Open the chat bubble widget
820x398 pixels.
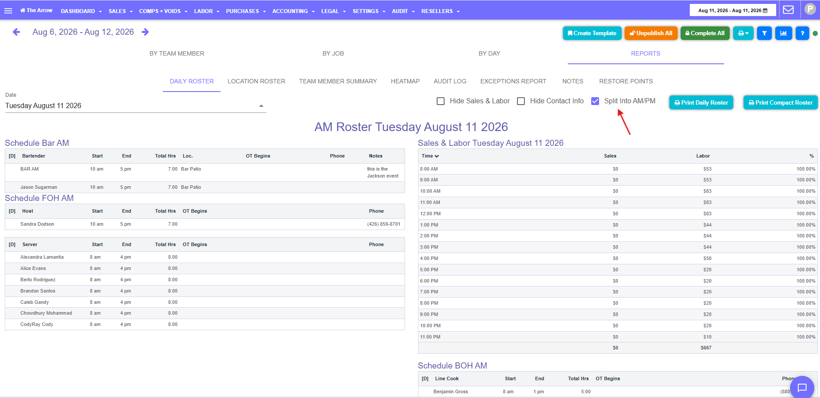click(802, 388)
